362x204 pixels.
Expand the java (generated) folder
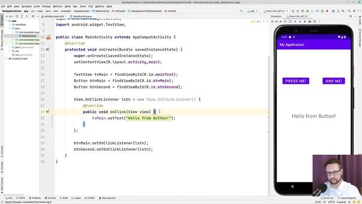point(10,47)
